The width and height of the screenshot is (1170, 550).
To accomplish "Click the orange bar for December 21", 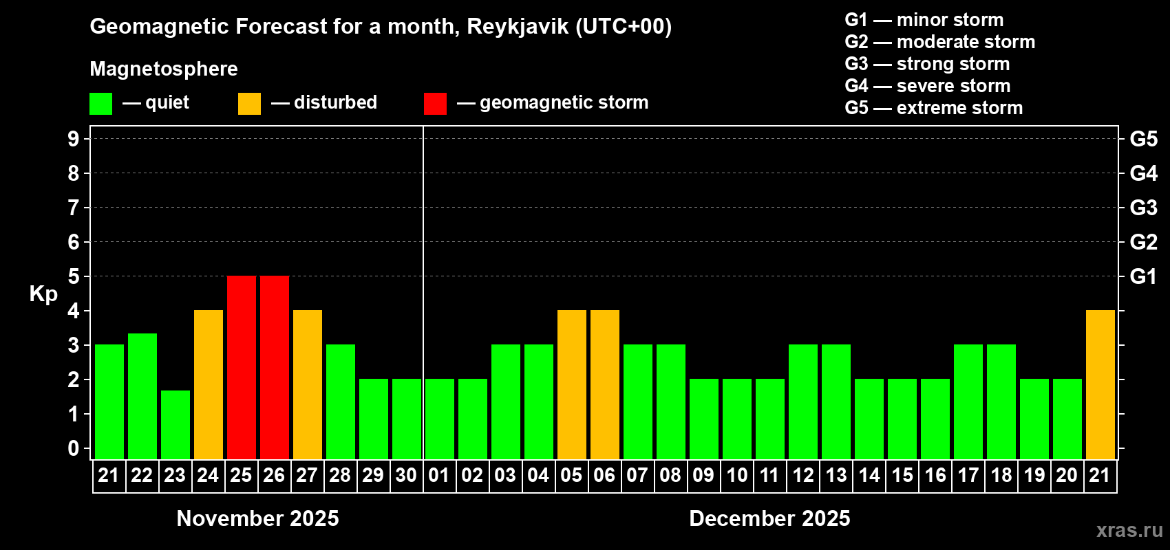I will (x=1100, y=384).
